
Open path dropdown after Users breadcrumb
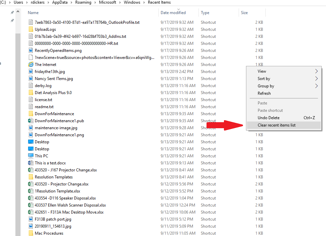click(x=27, y=2)
